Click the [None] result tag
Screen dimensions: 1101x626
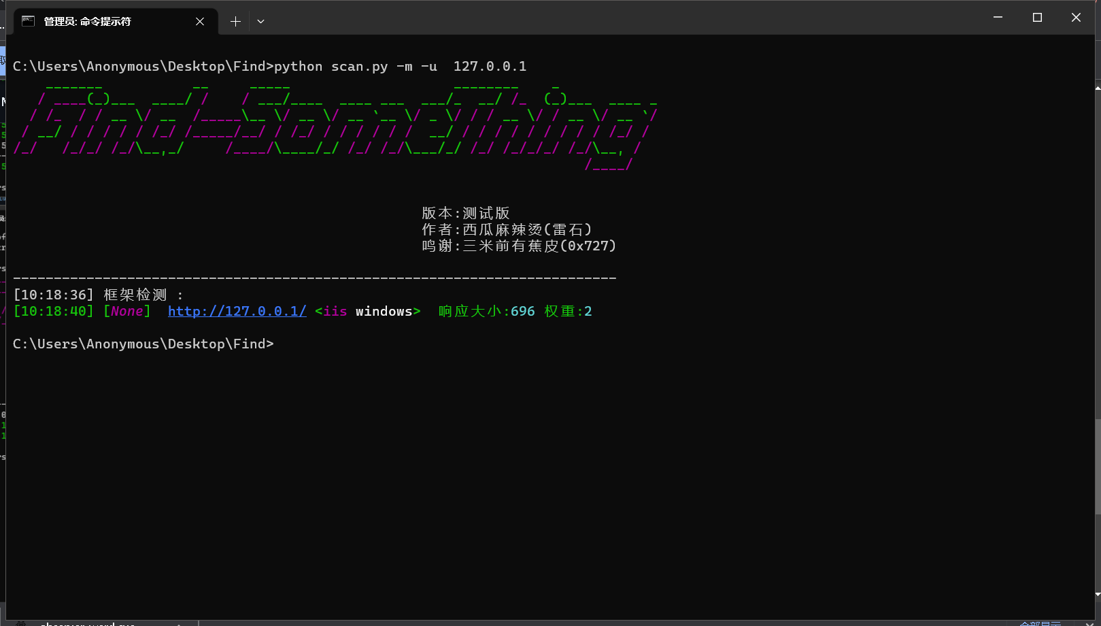127,311
